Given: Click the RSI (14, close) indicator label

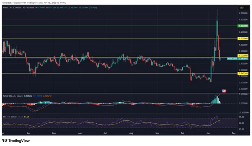Looking at the screenshot, I should (10, 117).
